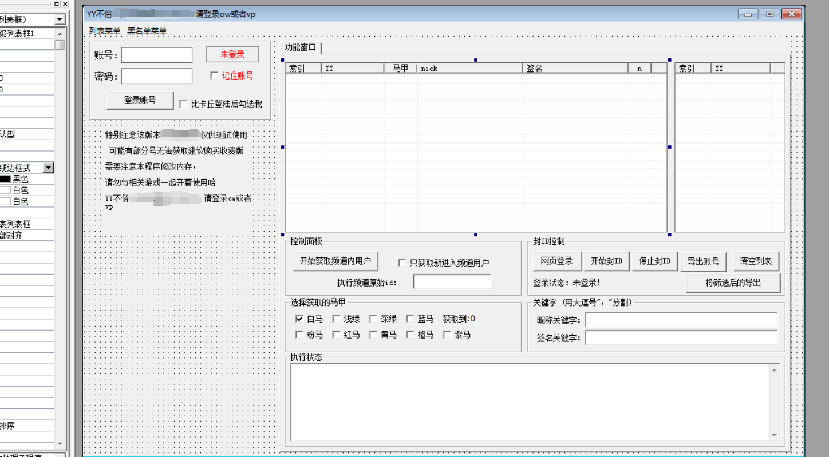Click the 导出账号 button
The width and height of the screenshot is (829, 457).
703,261
